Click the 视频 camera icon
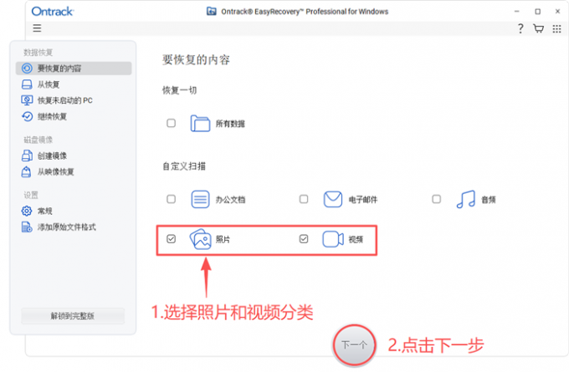Image resolution: width=569 pixels, height=372 pixels. [333, 239]
